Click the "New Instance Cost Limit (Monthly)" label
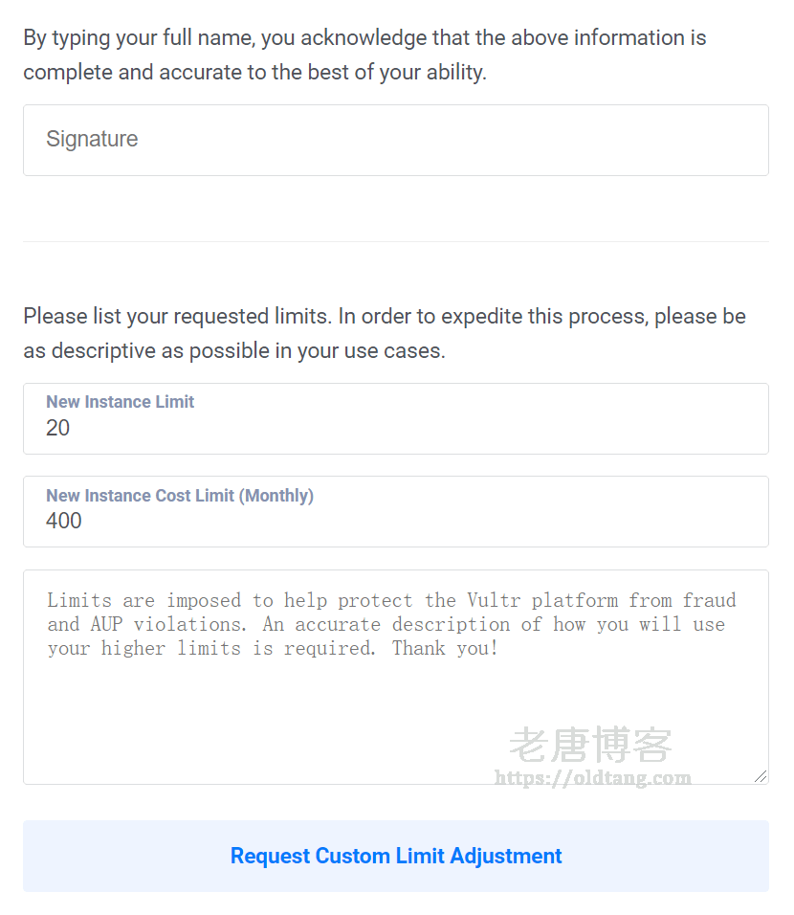Viewport: 794px width, 915px height. [180, 496]
